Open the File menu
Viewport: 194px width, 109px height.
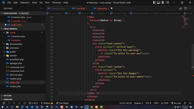(x=9, y=2)
